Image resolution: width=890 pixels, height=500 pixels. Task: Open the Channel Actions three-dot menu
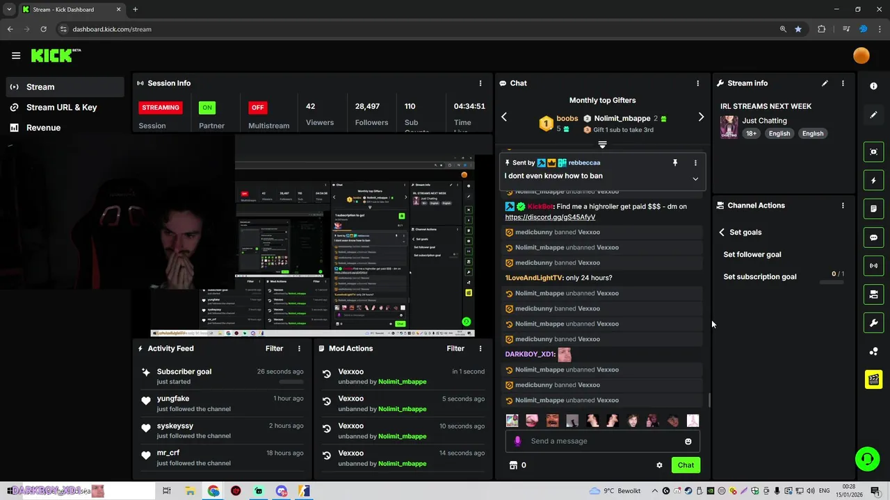click(x=843, y=206)
